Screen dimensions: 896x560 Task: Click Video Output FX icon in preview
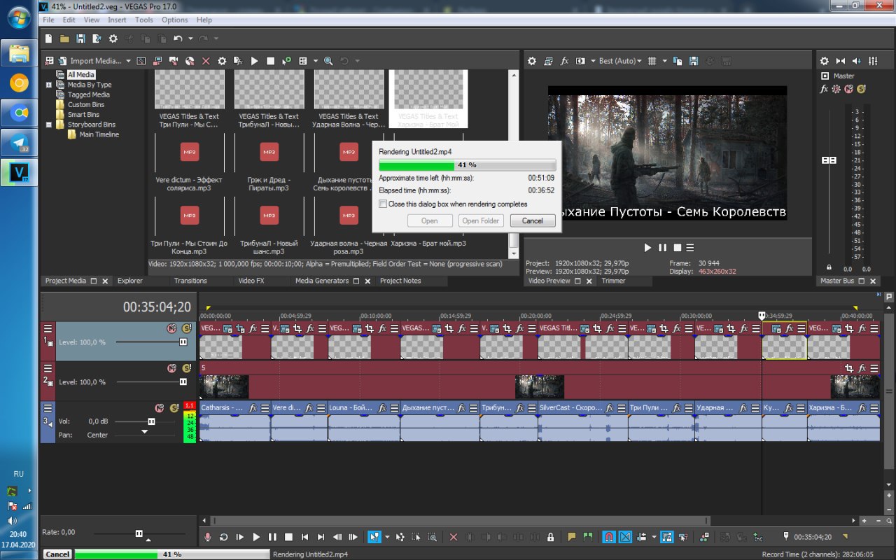coord(565,61)
